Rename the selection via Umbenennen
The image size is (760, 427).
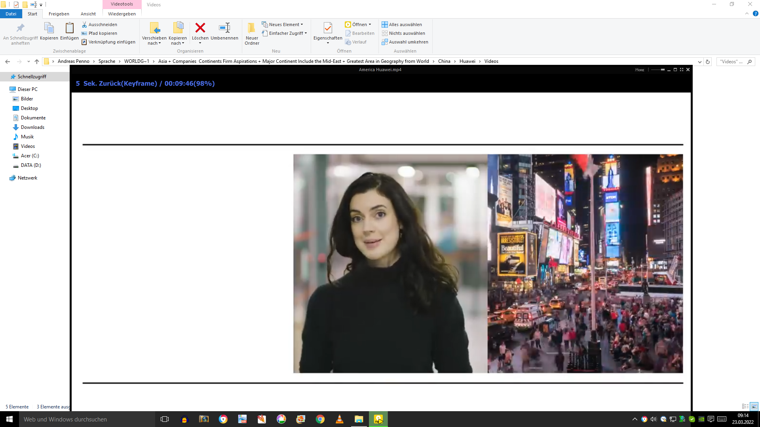[x=224, y=32]
